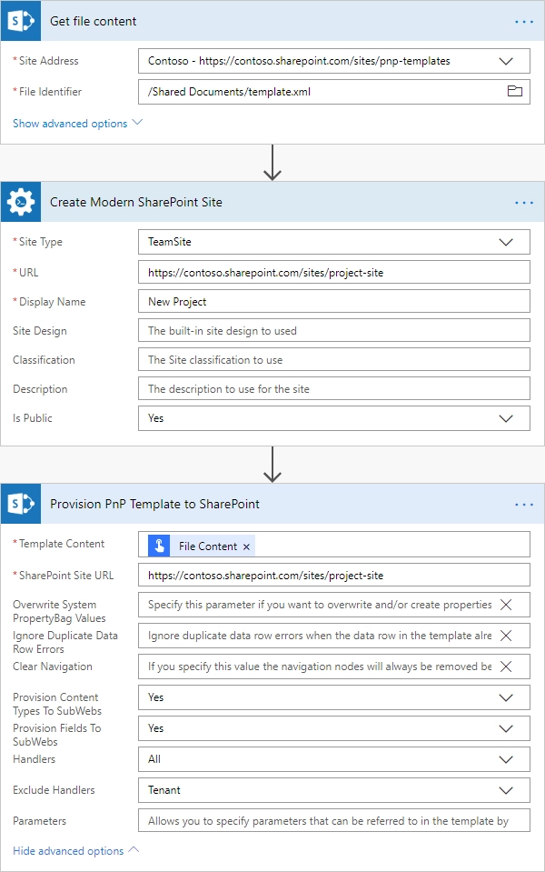The width and height of the screenshot is (545, 872).
Task: Expand the Exclude Handlers dropdown
Action: point(506,790)
